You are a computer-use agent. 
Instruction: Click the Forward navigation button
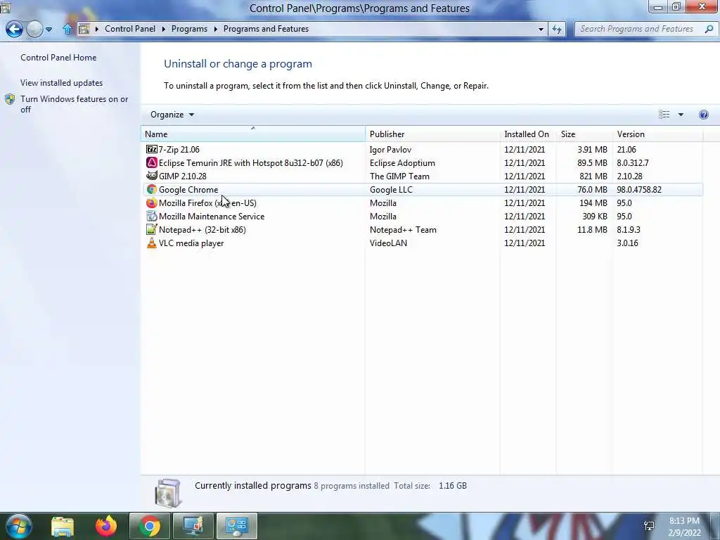tap(34, 29)
